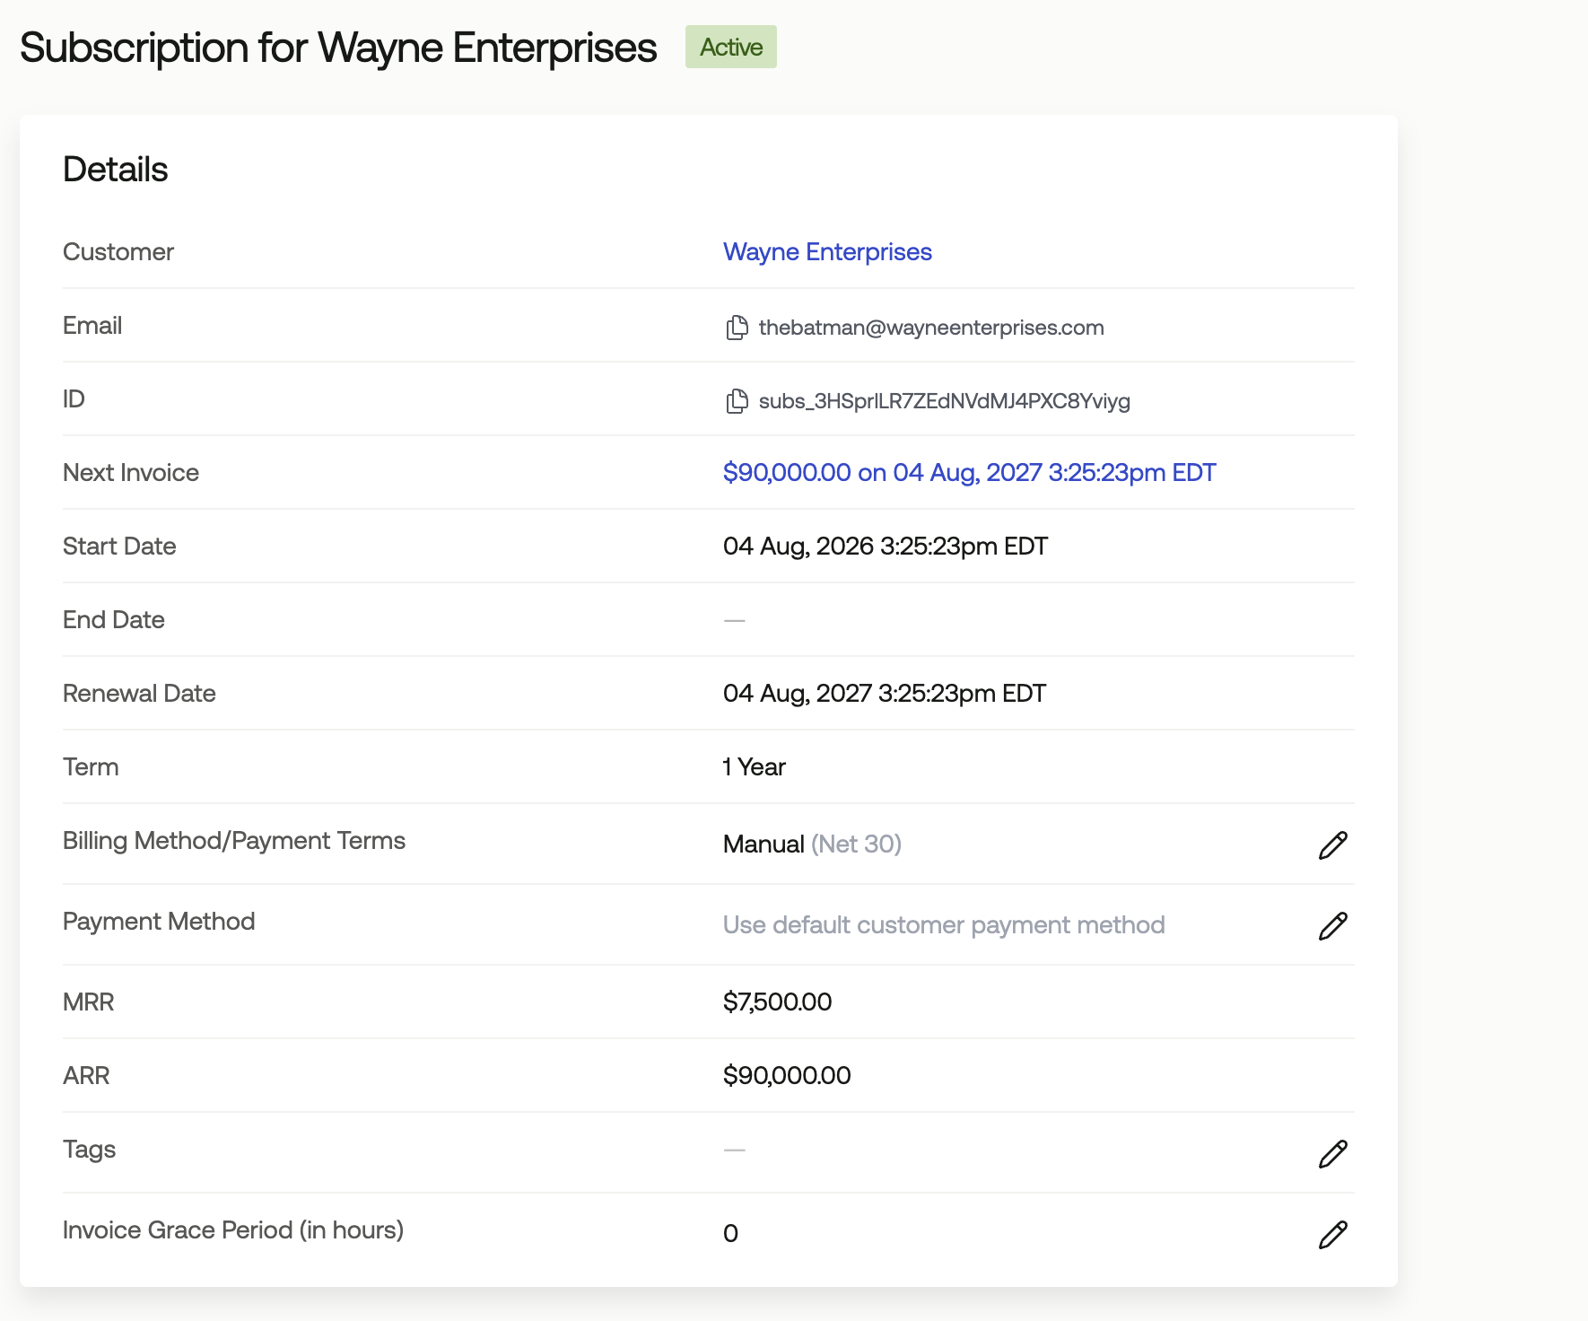Click Use default customer payment method text
This screenshot has width=1588, height=1321.
click(x=944, y=925)
